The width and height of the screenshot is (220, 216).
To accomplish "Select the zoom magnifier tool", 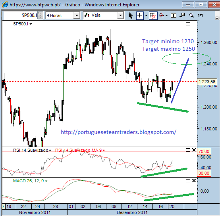I will tap(191, 15).
